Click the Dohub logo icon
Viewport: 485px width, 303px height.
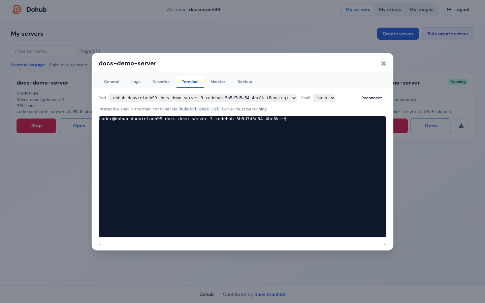(x=17, y=9)
